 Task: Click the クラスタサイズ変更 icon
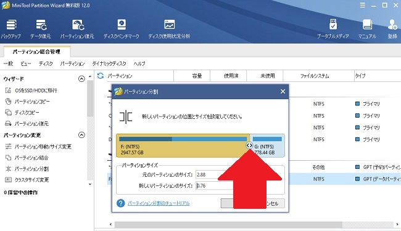(x=8, y=180)
